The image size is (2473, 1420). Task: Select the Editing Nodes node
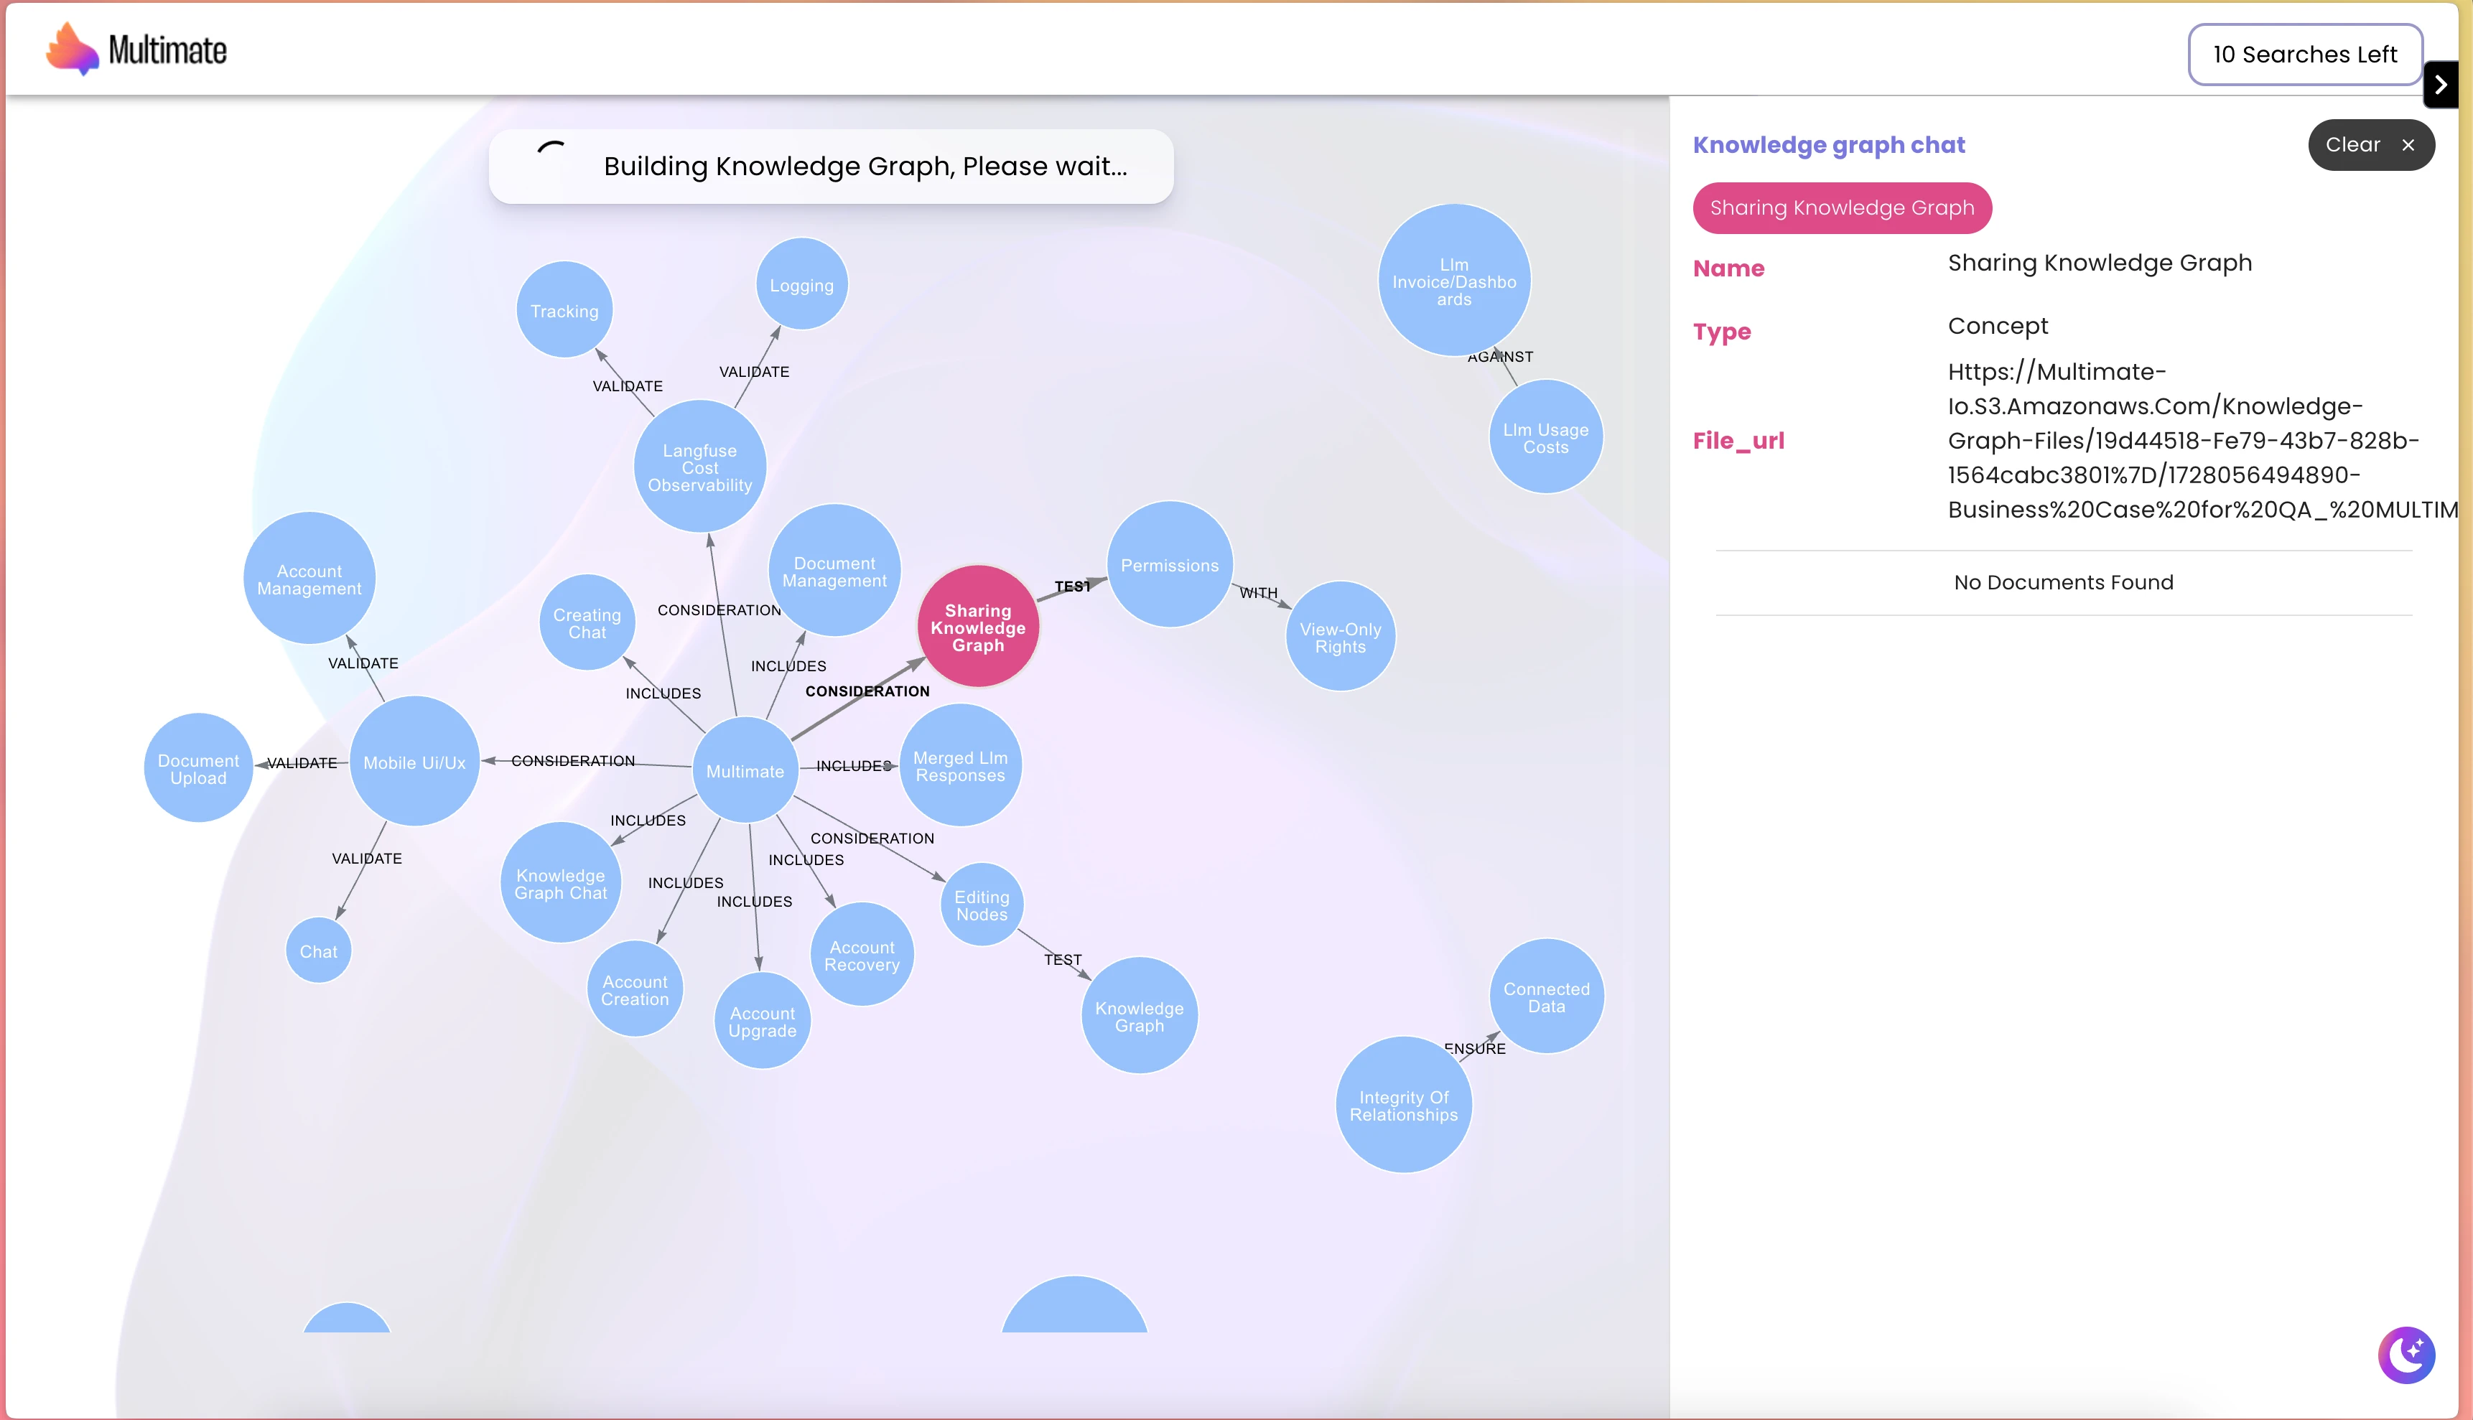point(982,905)
